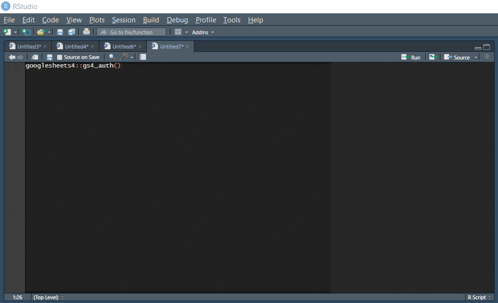Open the Profile menu
This screenshot has width=498, height=303.
coord(206,20)
